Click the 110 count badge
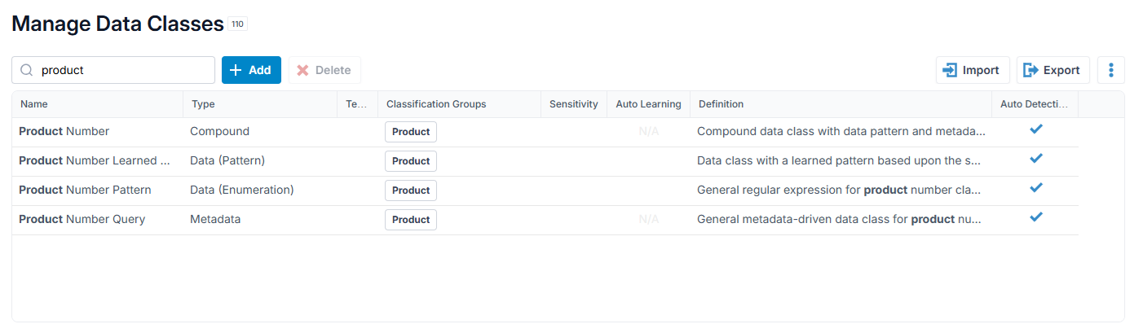Image resolution: width=1134 pixels, height=324 pixels. pos(237,24)
